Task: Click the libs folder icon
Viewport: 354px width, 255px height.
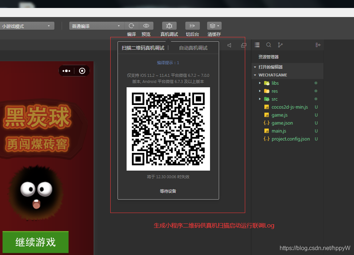Action: (267, 83)
